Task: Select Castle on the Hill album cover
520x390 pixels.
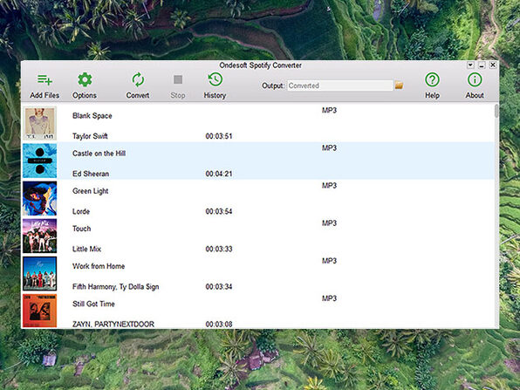Action: [40, 161]
